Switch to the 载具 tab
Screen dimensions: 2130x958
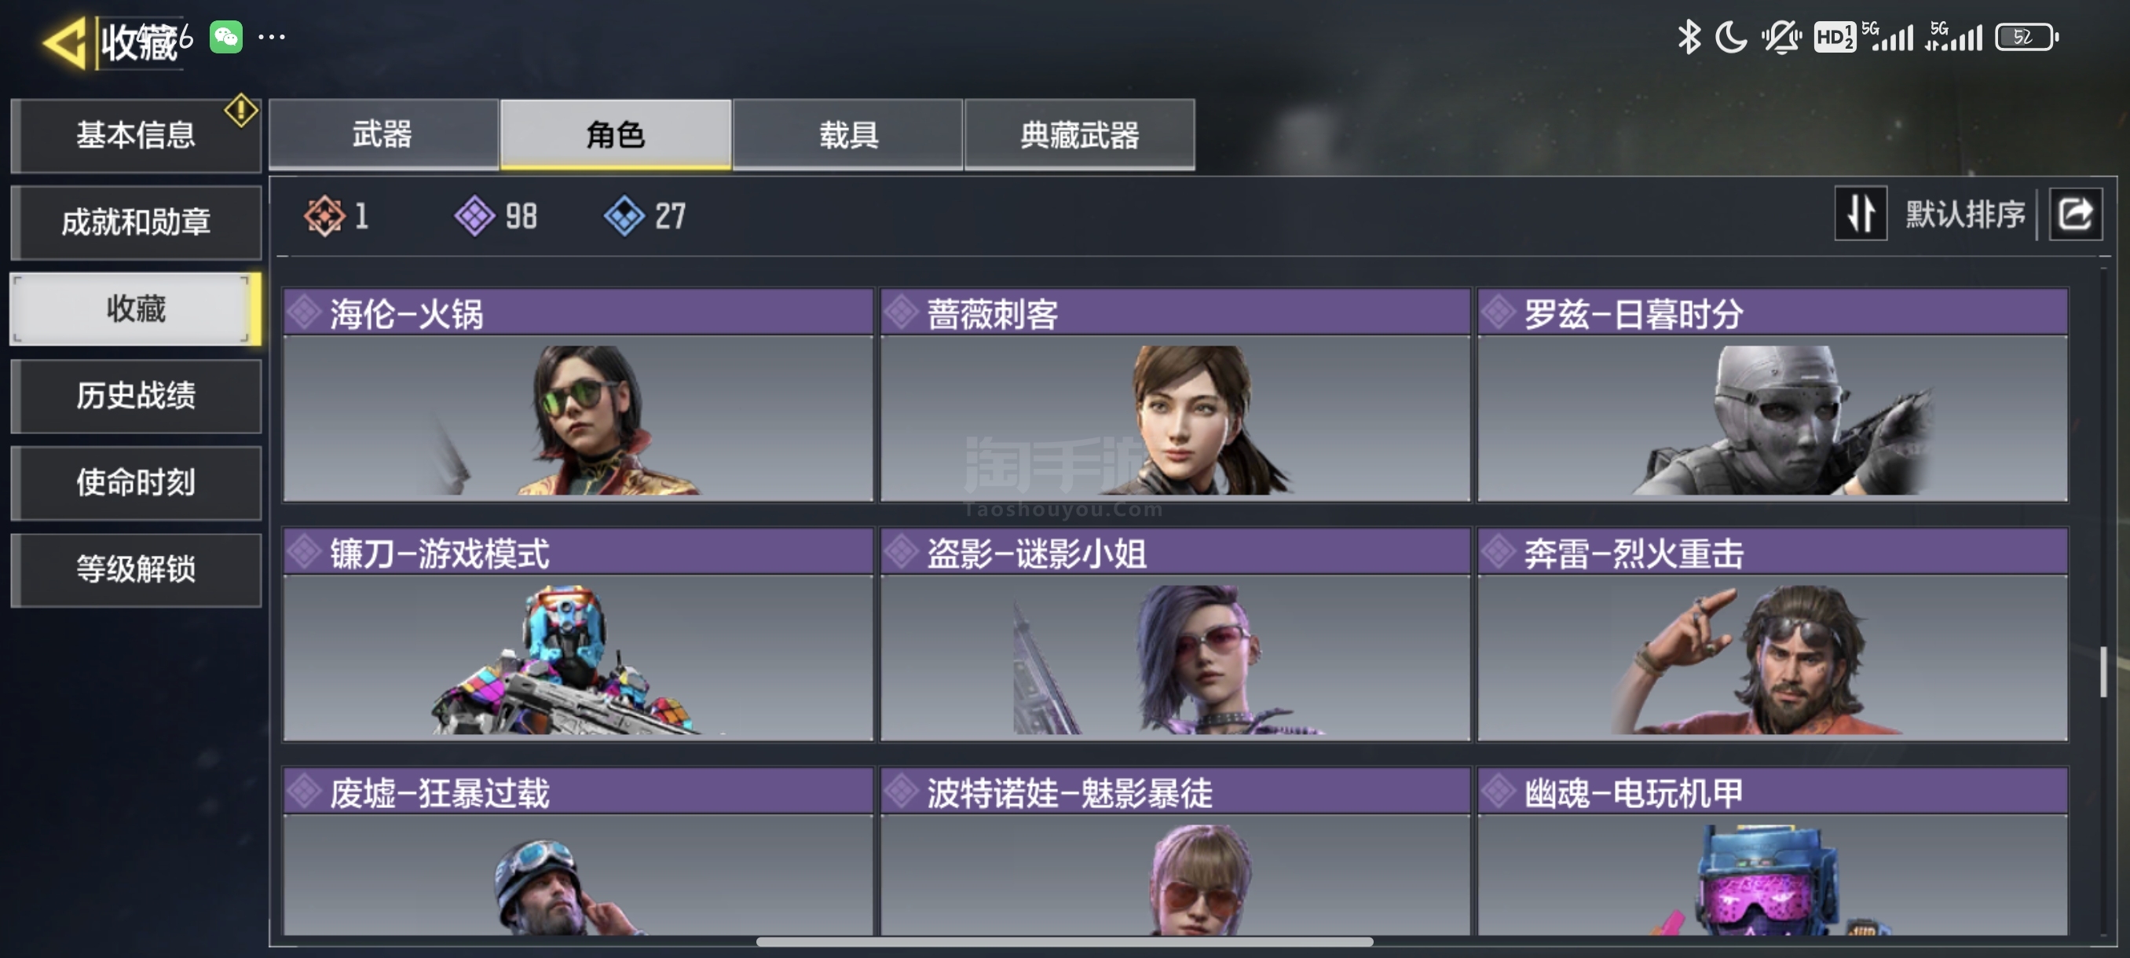coord(847,135)
